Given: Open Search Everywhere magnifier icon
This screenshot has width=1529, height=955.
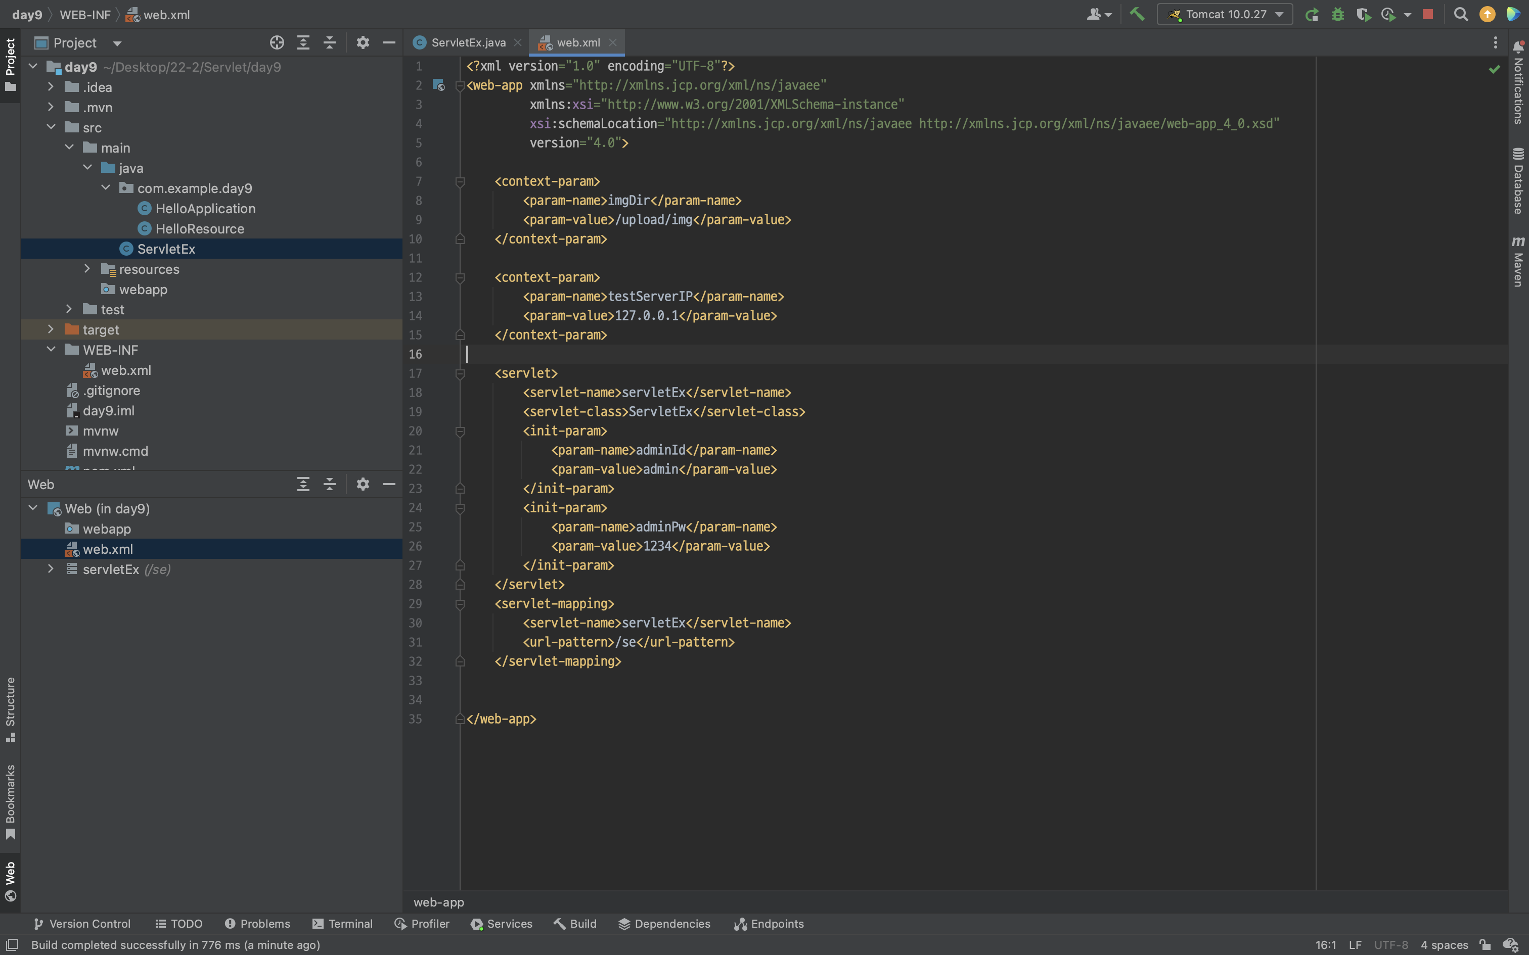Looking at the screenshot, I should [x=1460, y=14].
